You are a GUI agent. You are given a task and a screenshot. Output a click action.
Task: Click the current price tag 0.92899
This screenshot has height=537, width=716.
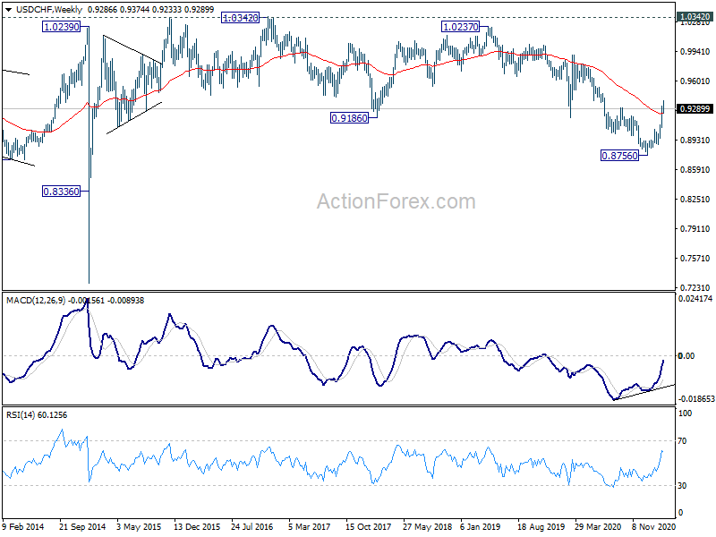click(x=695, y=108)
